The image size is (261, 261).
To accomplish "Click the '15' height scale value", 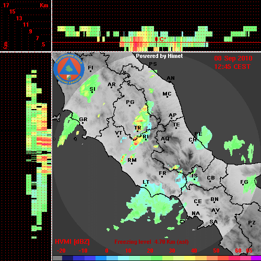I will tap(13, 11).
